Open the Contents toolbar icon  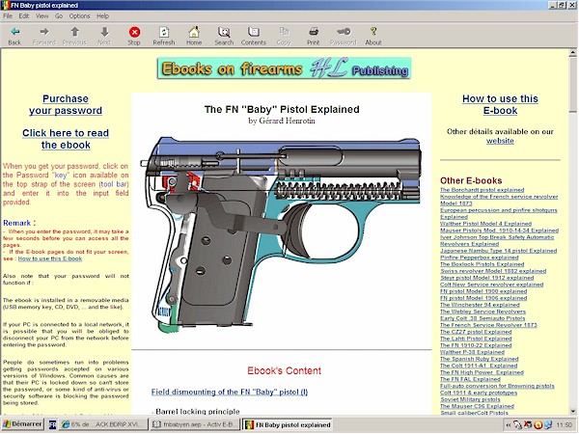(x=253, y=32)
